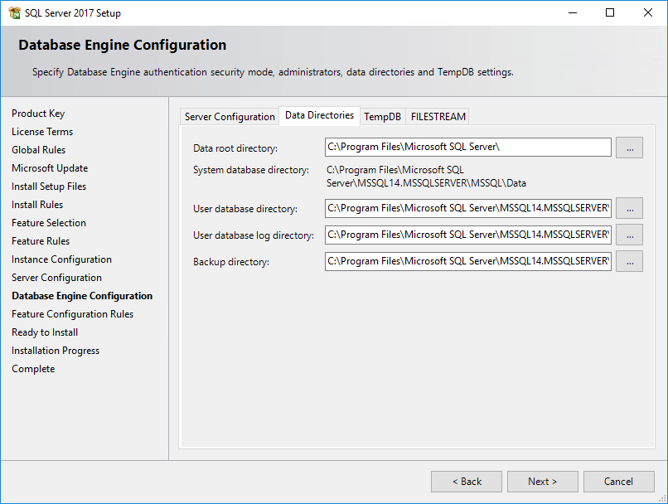Screen dimensions: 668x504
Task: Click Global Rules in the steps list
Action: pyautogui.click(x=39, y=150)
